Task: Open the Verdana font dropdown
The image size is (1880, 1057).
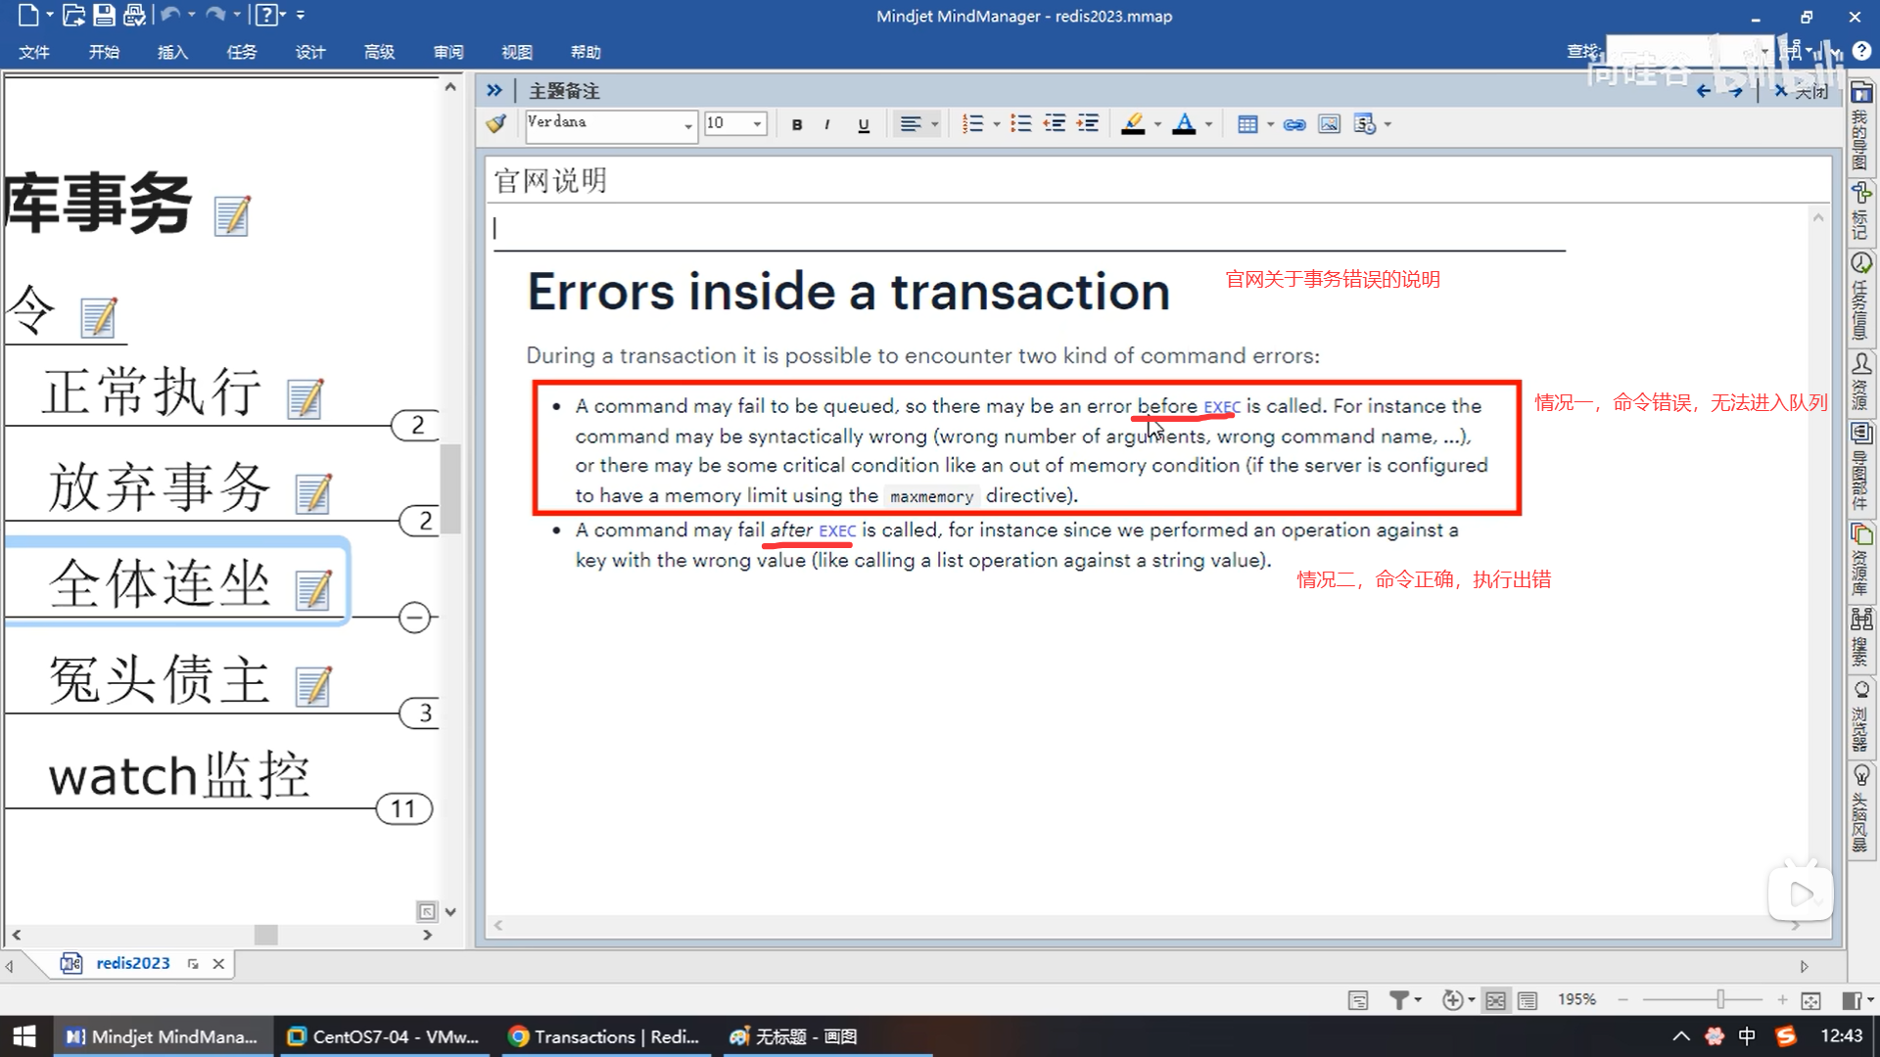Action: point(688,124)
